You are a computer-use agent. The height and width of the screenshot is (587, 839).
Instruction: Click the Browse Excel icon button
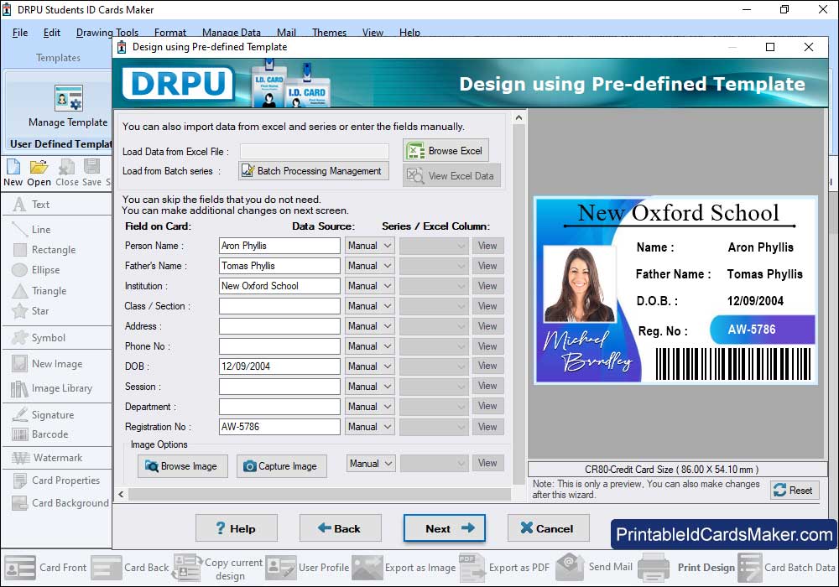(446, 151)
